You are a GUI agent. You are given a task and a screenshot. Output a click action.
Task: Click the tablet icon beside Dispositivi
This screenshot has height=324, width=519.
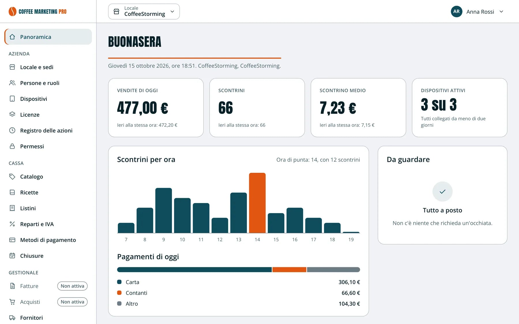click(x=12, y=99)
